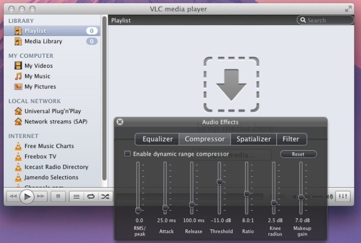Viewport: 361px width, 243px height.
Task: Skip to next track with forward button
Action: point(41,197)
